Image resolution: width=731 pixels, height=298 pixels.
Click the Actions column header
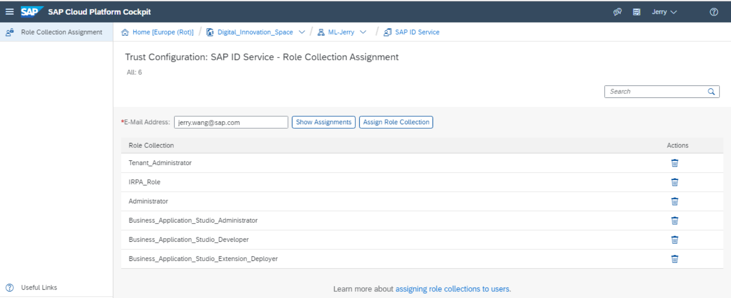(x=678, y=145)
